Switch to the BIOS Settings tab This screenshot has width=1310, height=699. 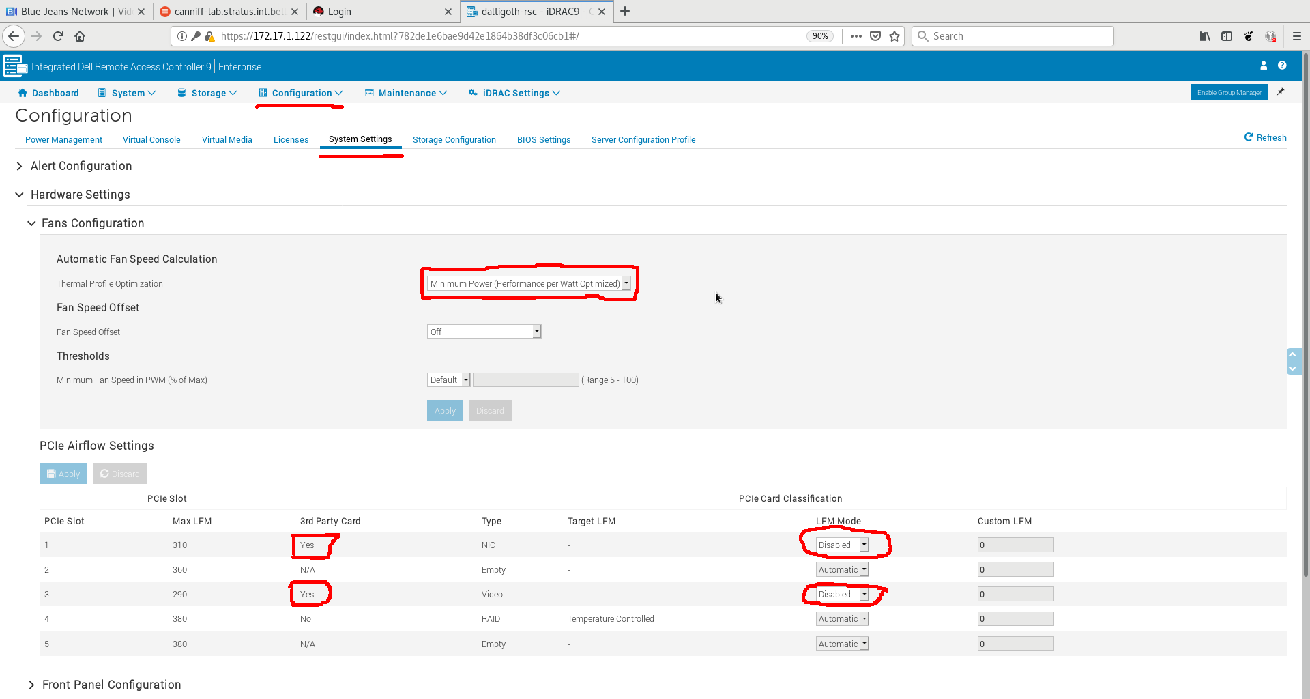pyautogui.click(x=543, y=139)
